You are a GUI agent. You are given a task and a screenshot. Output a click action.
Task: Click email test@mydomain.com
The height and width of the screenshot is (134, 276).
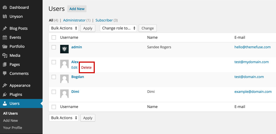click(252, 62)
